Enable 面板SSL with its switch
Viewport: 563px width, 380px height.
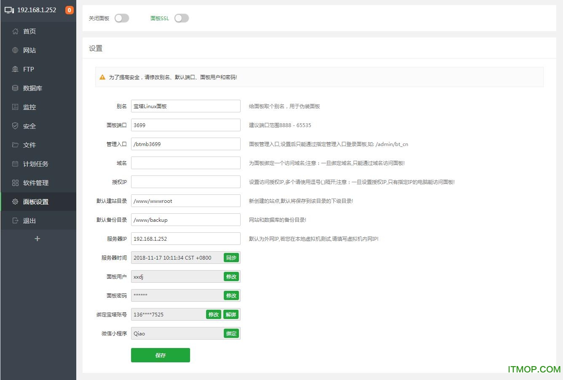[x=182, y=18]
